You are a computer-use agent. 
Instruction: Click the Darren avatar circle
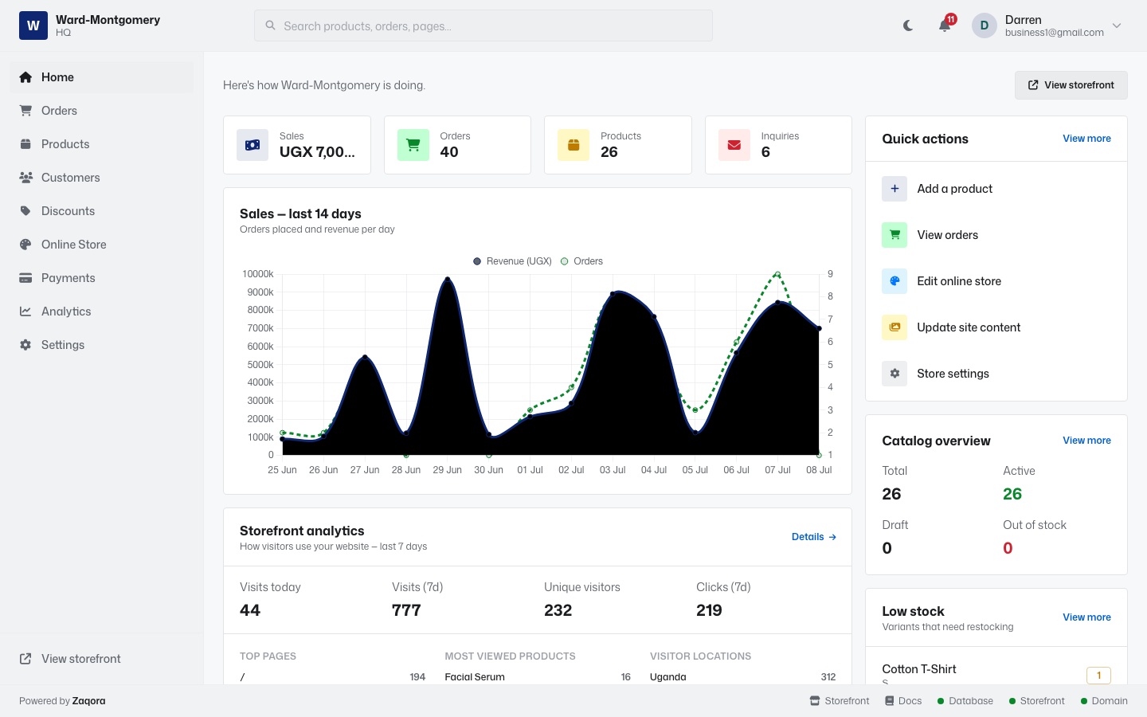985,25
